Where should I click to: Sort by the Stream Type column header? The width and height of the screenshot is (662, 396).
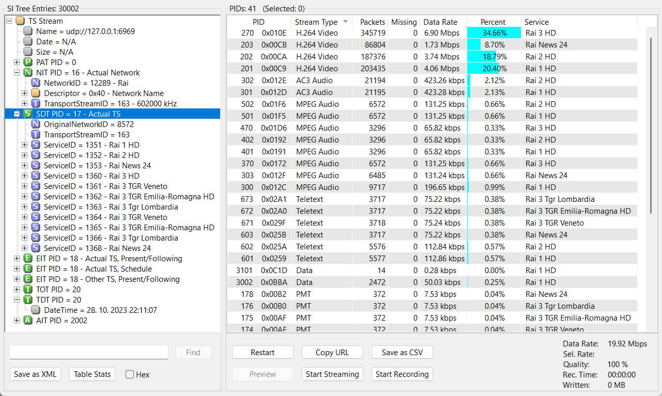click(x=321, y=22)
